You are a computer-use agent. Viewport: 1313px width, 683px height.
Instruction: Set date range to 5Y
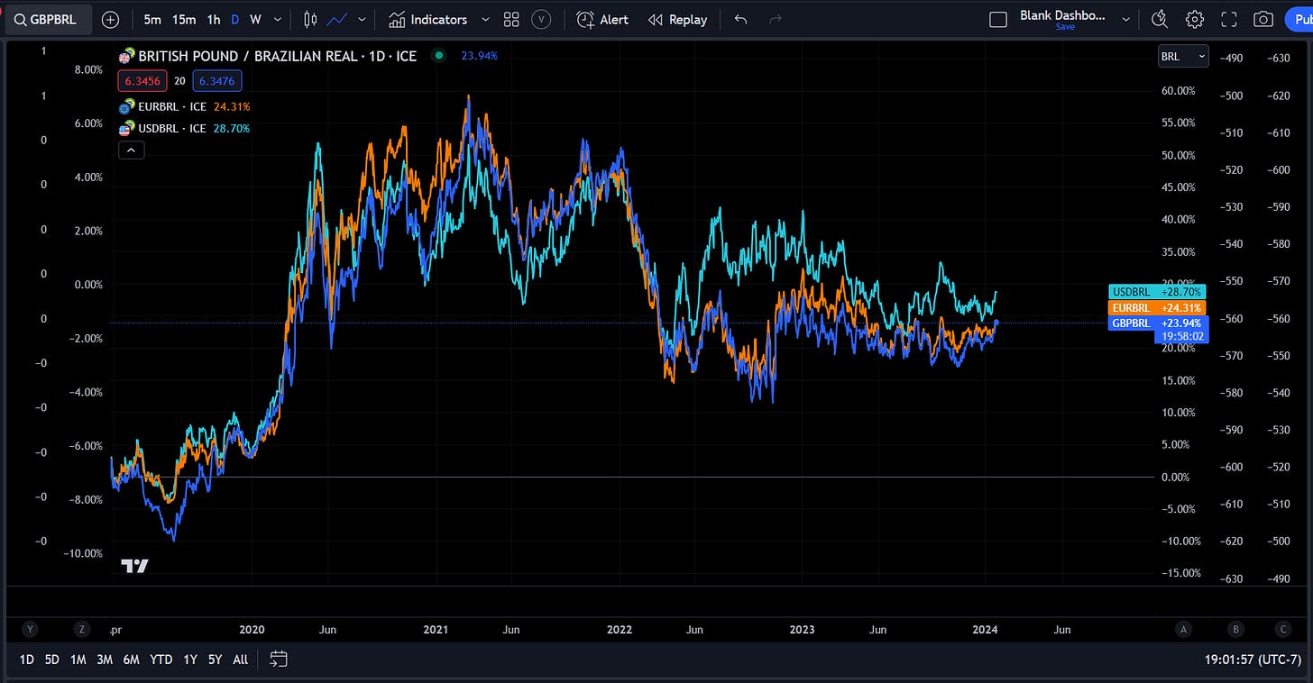(215, 660)
